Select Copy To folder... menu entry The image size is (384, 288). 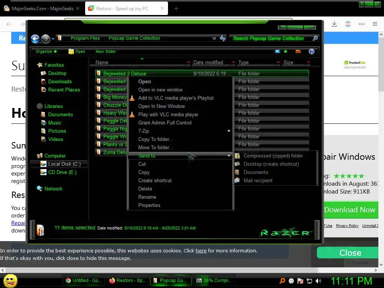[156, 139]
